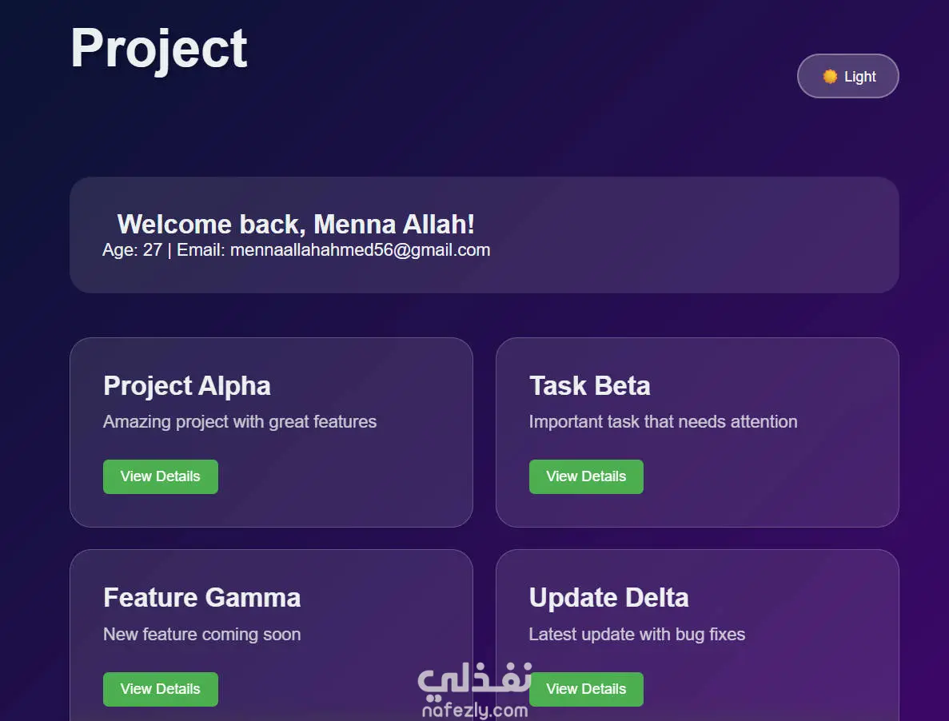Toggle the Light theme switch
Screen dimensions: 949x721
pyautogui.click(x=847, y=76)
